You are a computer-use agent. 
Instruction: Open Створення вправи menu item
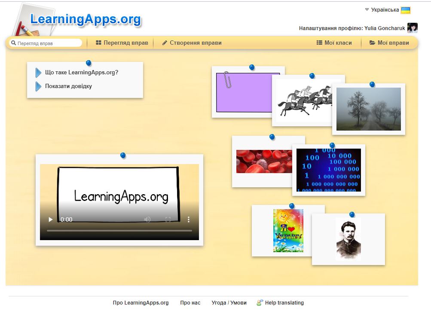192,43
